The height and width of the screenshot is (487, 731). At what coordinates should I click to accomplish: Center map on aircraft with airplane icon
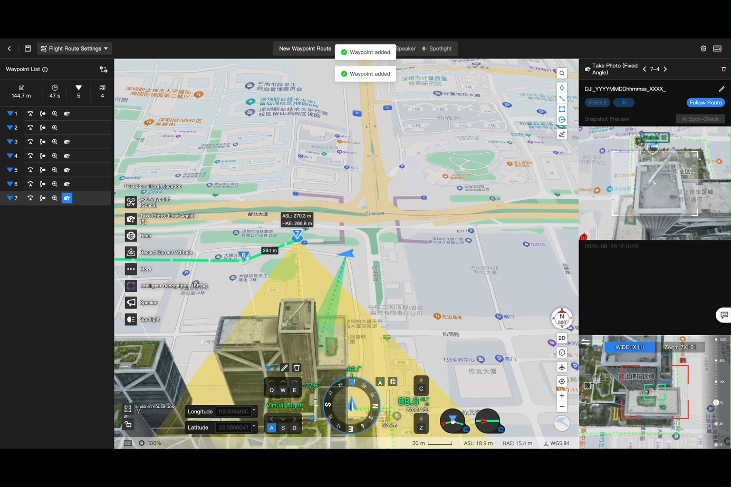click(562, 367)
